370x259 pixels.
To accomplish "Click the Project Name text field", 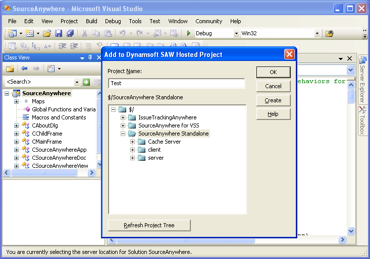I will [x=176, y=84].
